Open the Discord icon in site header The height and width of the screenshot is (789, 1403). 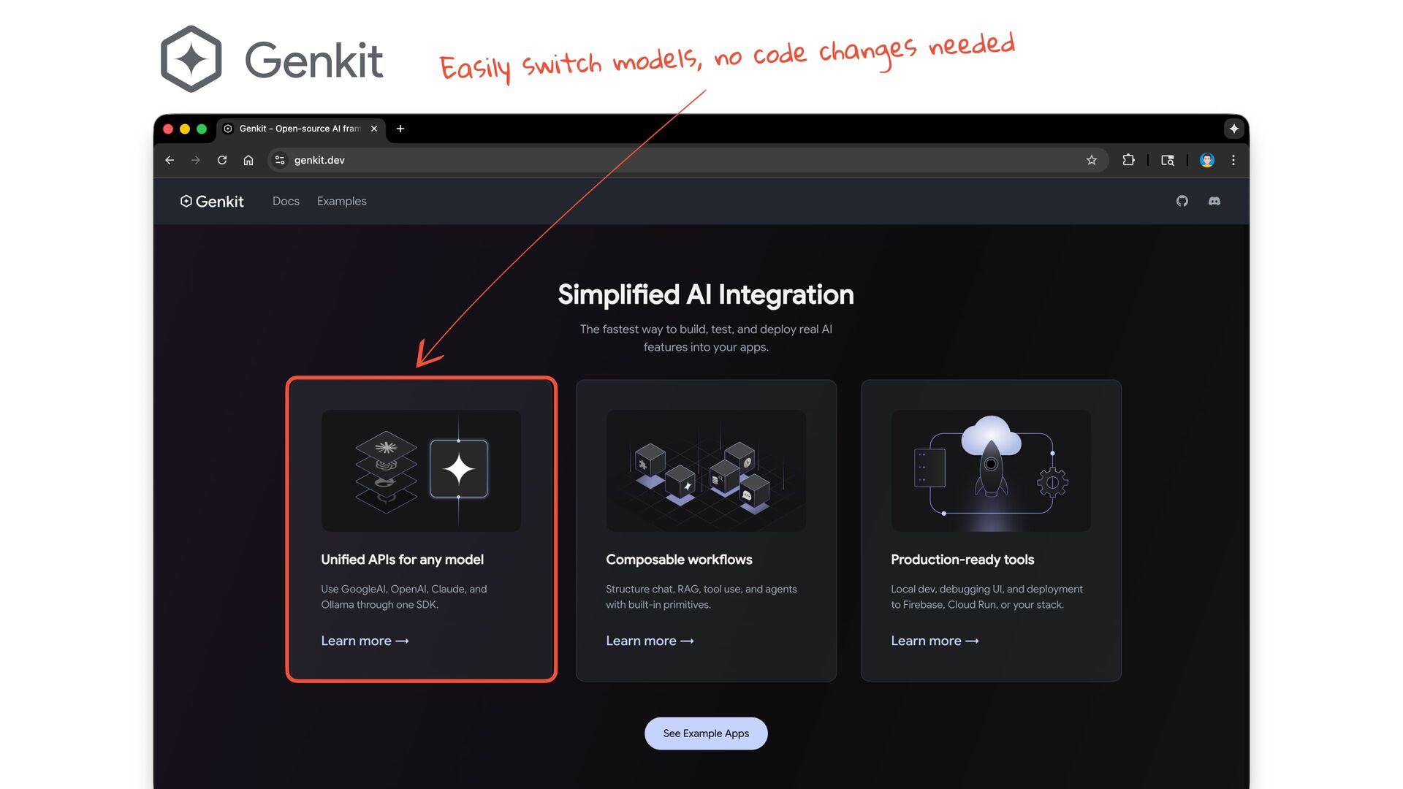coord(1214,201)
